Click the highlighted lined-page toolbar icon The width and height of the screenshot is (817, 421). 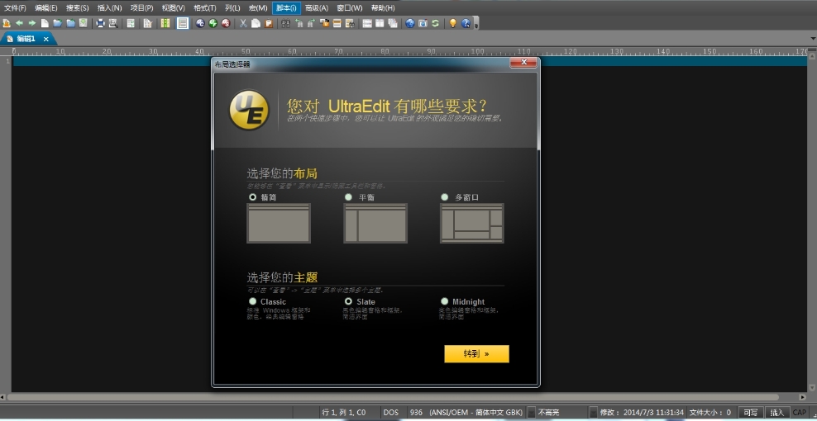[183, 23]
